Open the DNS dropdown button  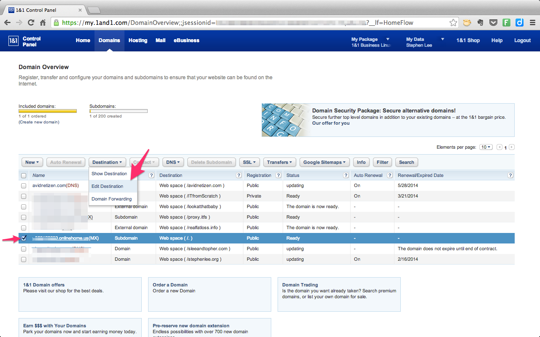[173, 162]
